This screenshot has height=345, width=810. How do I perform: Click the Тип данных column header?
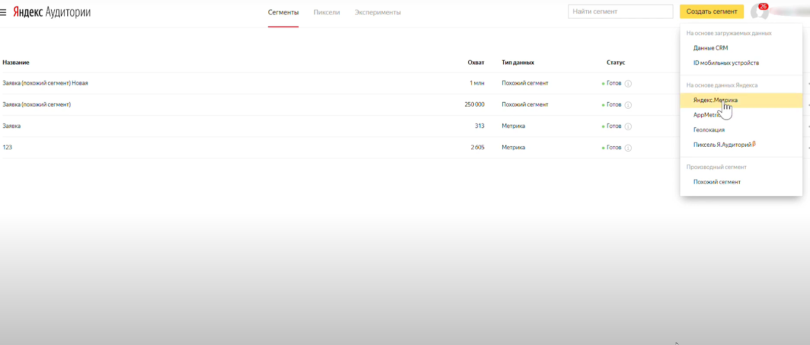[x=518, y=63]
